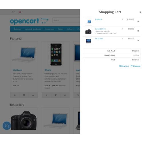Open the language flag dropdown
This screenshot has width=143, height=143.
pyautogui.click(x=21, y=12)
